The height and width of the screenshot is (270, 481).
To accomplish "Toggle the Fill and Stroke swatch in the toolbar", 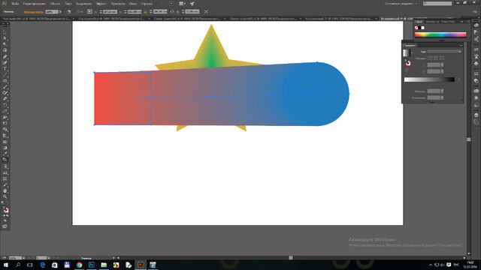I will coord(6,210).
